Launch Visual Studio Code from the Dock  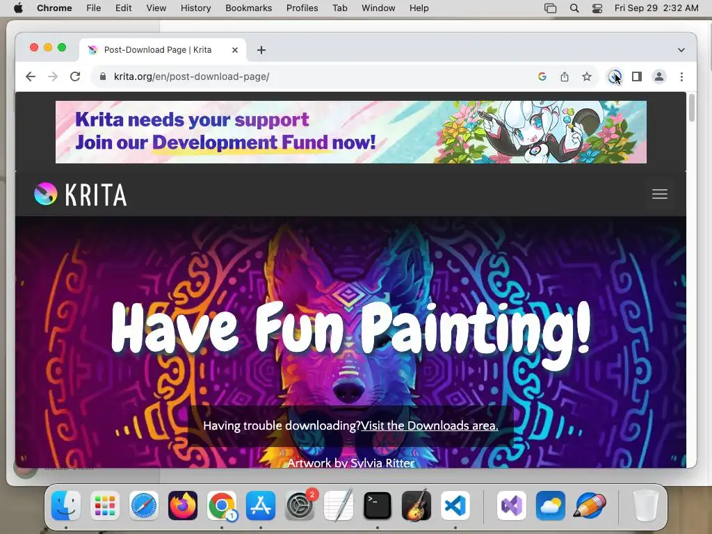click(x=455, y=505)
